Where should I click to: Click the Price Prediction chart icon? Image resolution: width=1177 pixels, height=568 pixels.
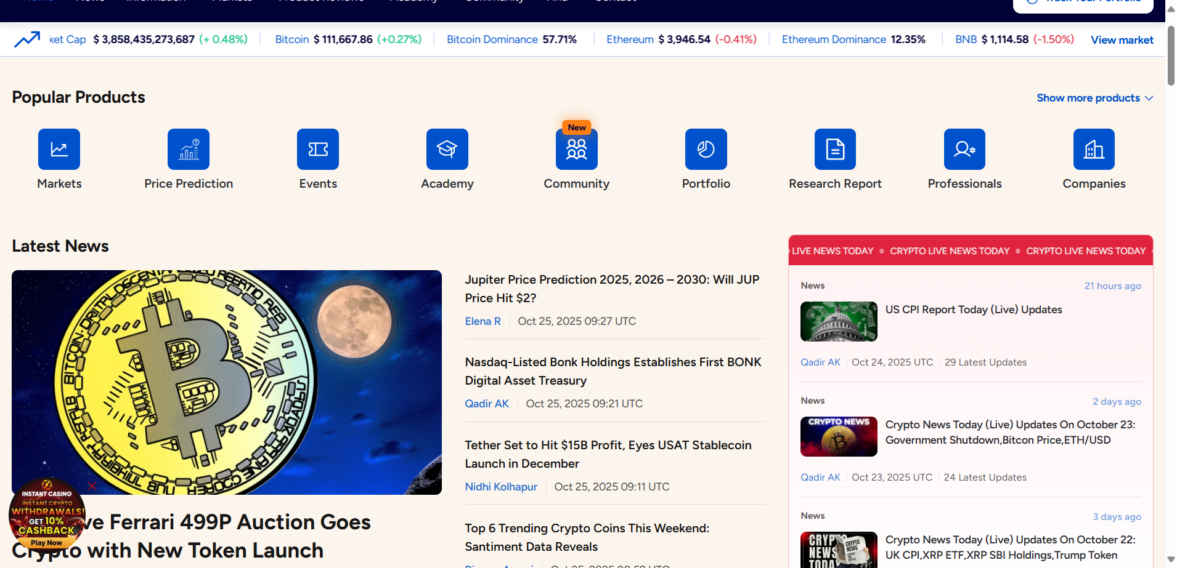[189, 149]
